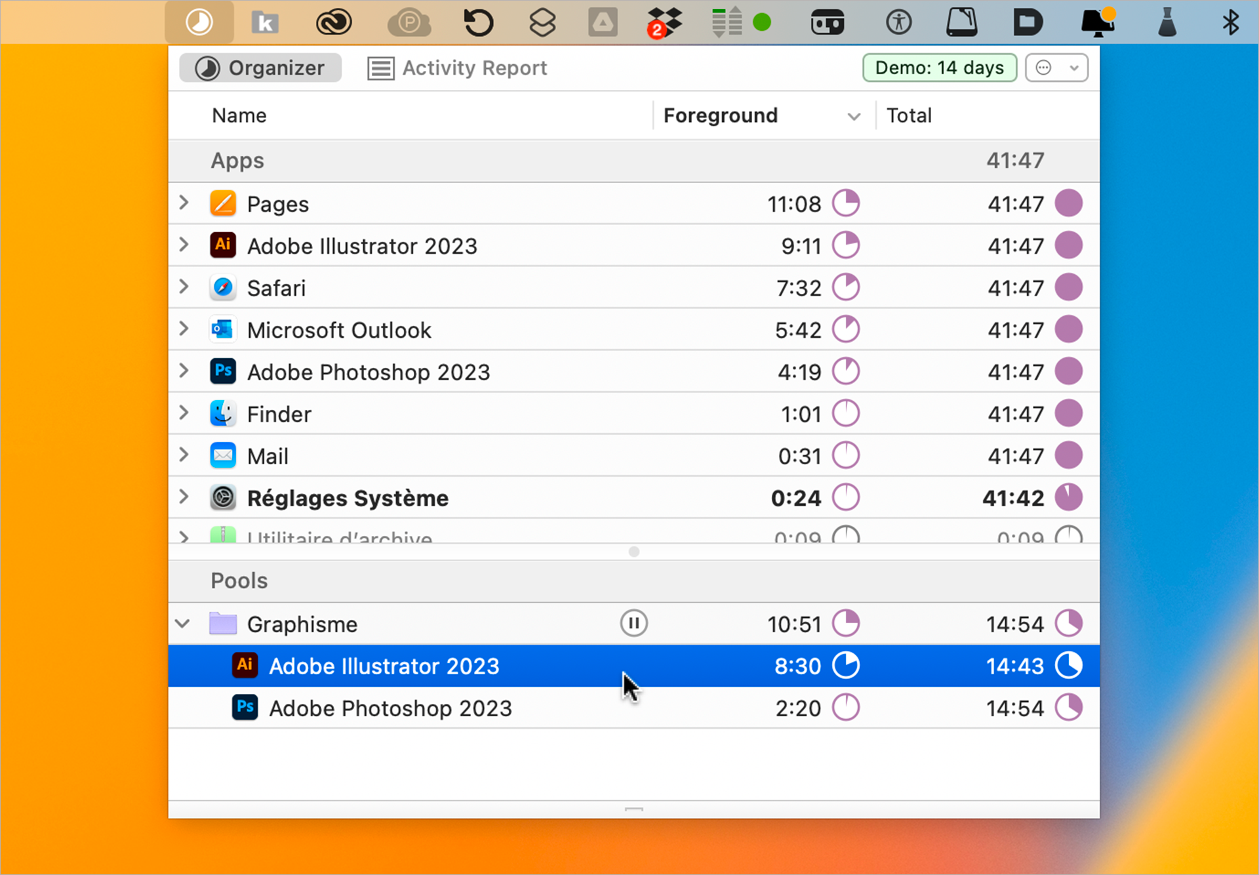Open the ellipsis options dropdown menu
Image resolution: width=1259 pixels, height=875 pixels.
(1056, 68)
